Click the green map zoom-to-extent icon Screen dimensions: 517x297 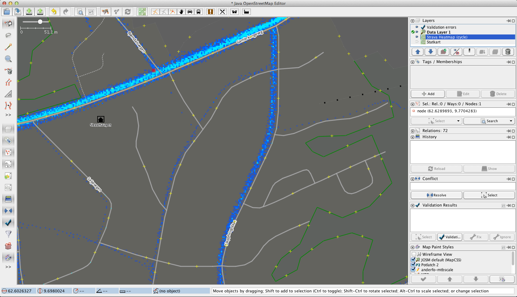pyautogui.click(x=142, y=12)
